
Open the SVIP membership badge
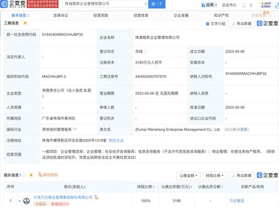click(x=266, y=5)
